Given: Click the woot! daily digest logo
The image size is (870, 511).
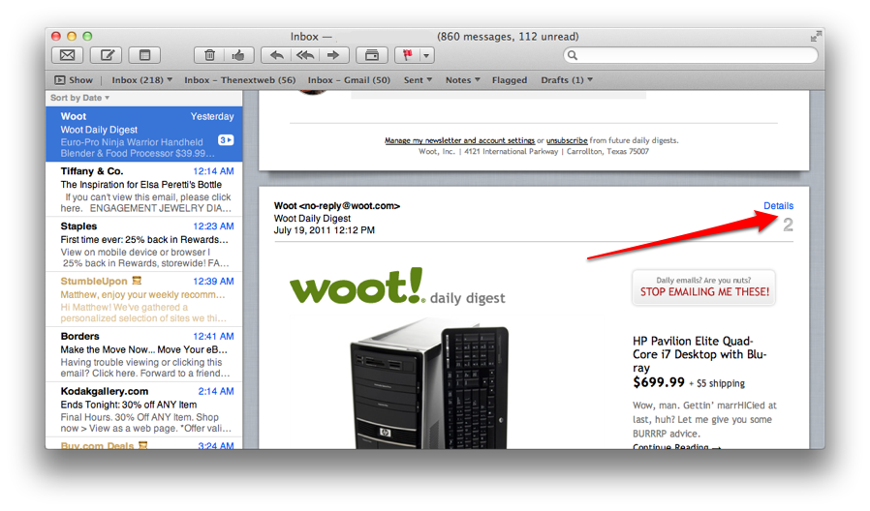Looking at the screenshot, I should 397,287.
